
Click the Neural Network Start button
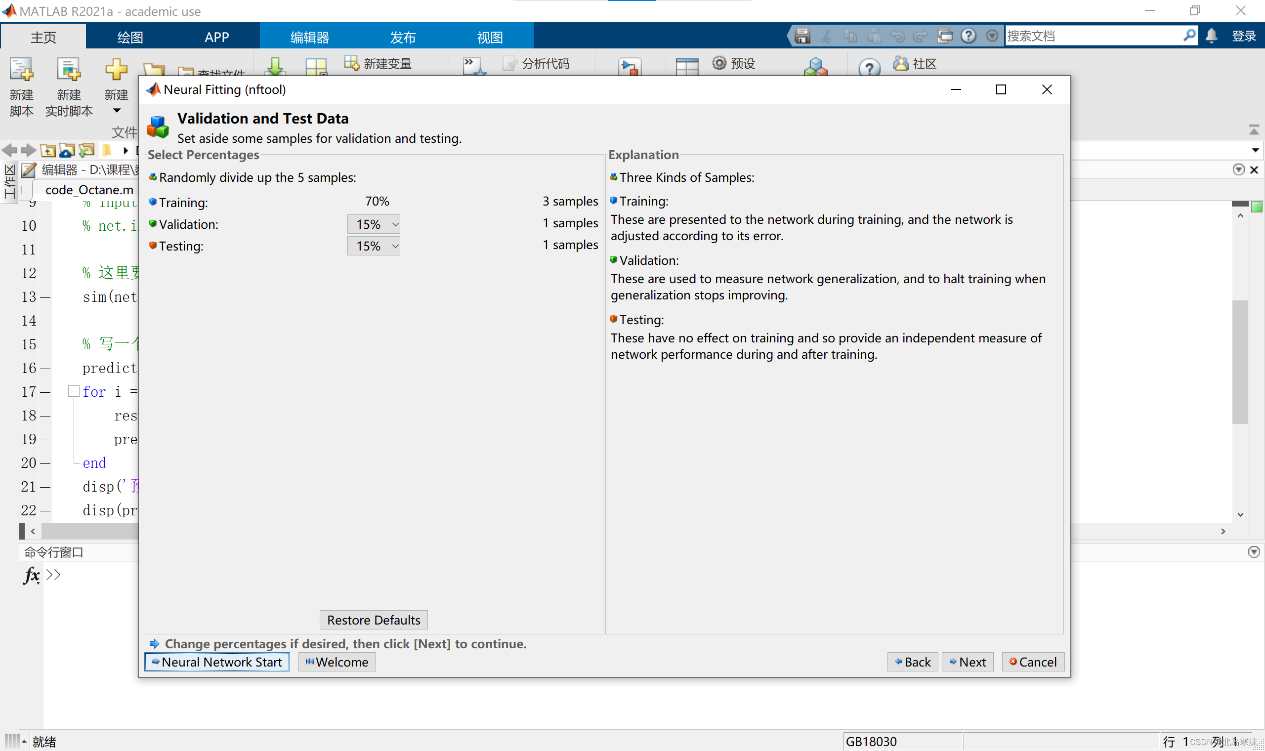(217, 662)
